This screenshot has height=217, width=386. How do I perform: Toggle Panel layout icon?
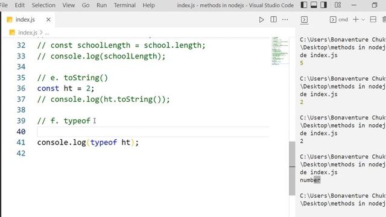314,5
